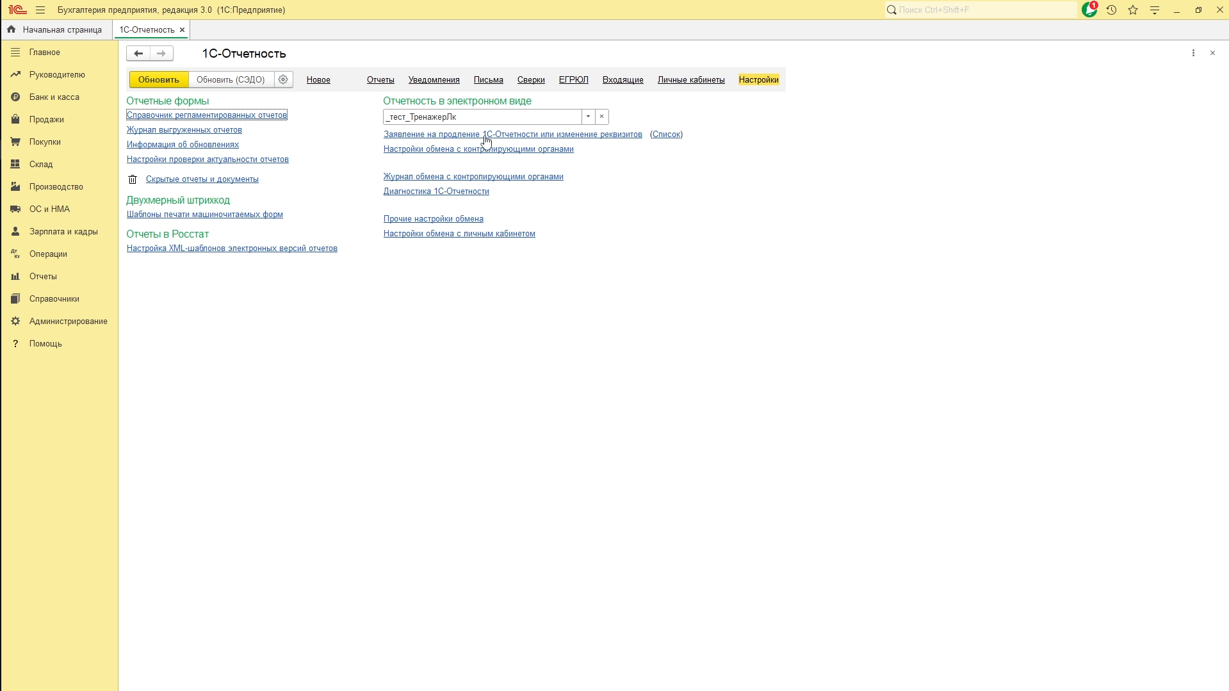This screenshot has width=1229, height=691.
Task: Click the yellow Обновить button
Action: (x=159, y=80)
